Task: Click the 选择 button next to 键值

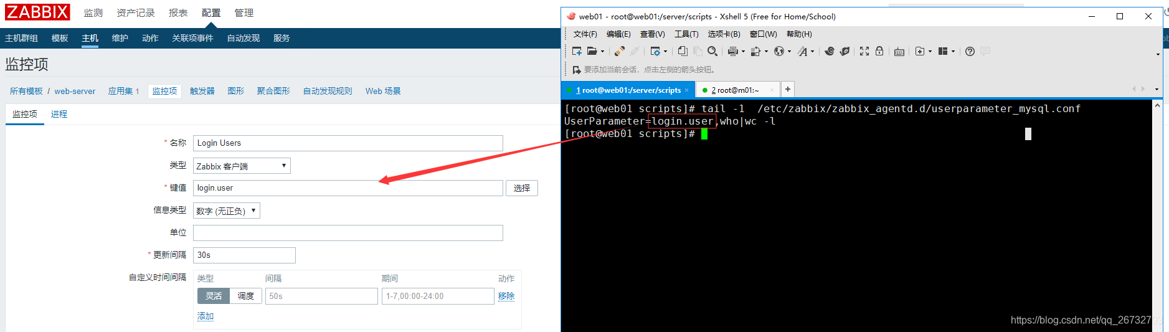Action: pyautogui.click(x=522, y=188)
